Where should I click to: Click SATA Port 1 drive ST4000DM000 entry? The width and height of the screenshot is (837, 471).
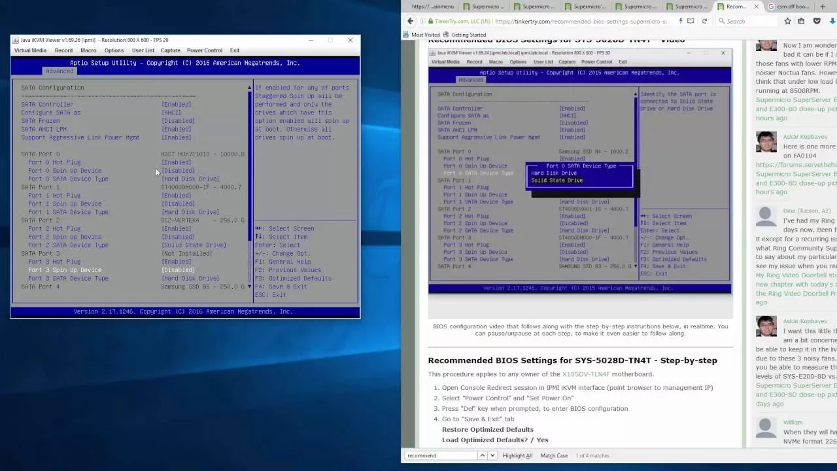click(201, 187)
